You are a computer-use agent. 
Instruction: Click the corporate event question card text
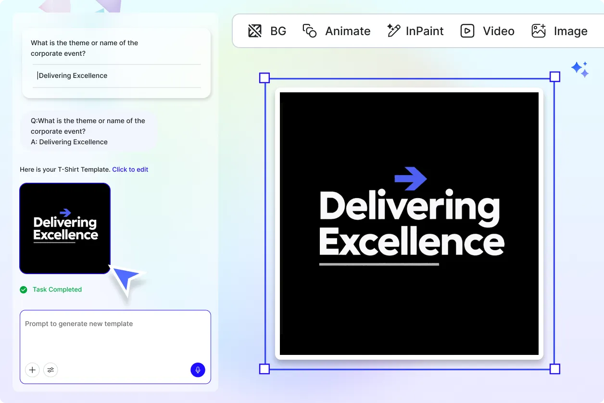tap(85, 48)
